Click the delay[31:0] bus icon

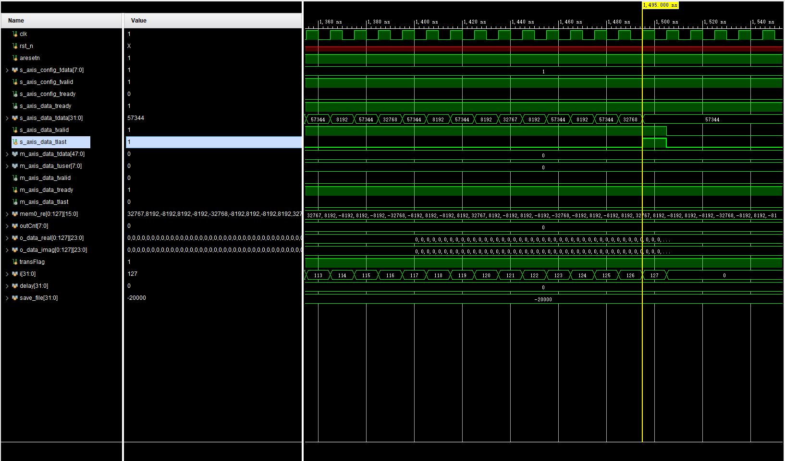(15, 286)
